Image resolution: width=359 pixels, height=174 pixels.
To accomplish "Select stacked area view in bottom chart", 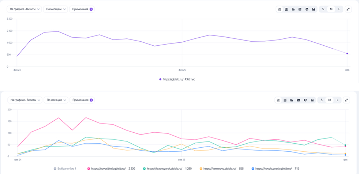I will [285, 100].
